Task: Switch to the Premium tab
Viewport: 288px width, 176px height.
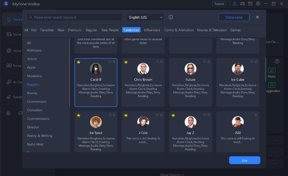Action: 75,30
